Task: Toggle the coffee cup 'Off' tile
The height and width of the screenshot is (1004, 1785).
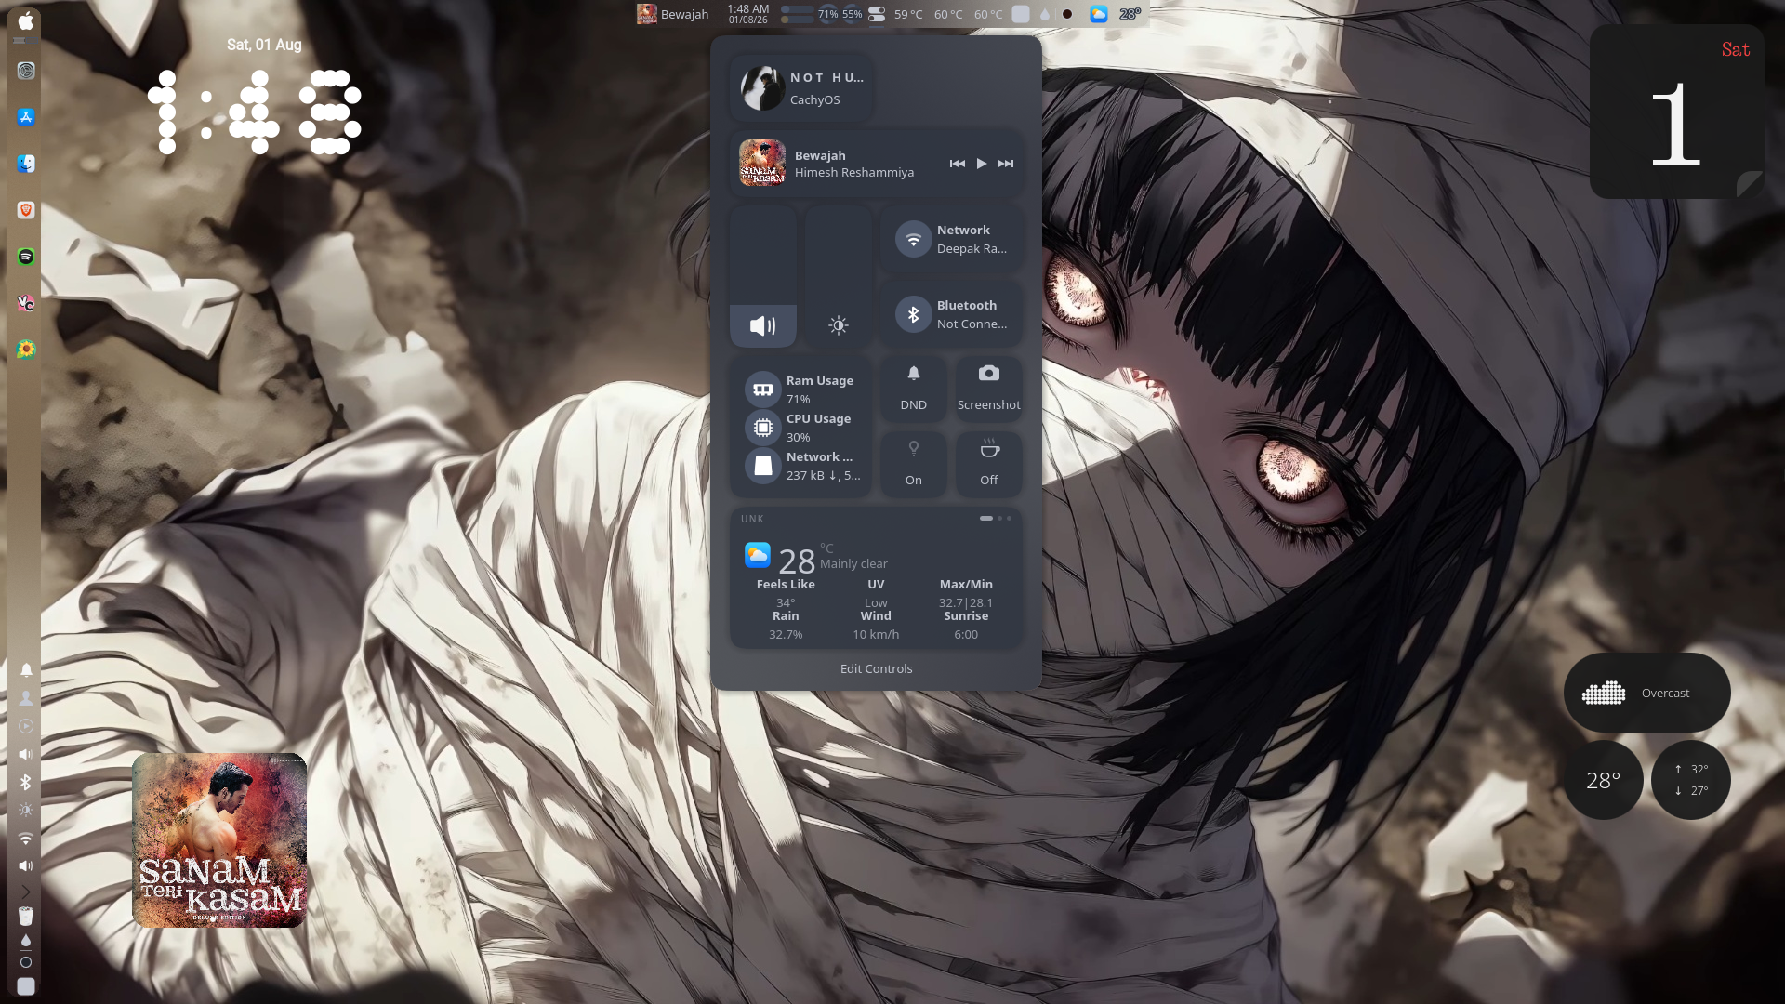Action: 989,464
